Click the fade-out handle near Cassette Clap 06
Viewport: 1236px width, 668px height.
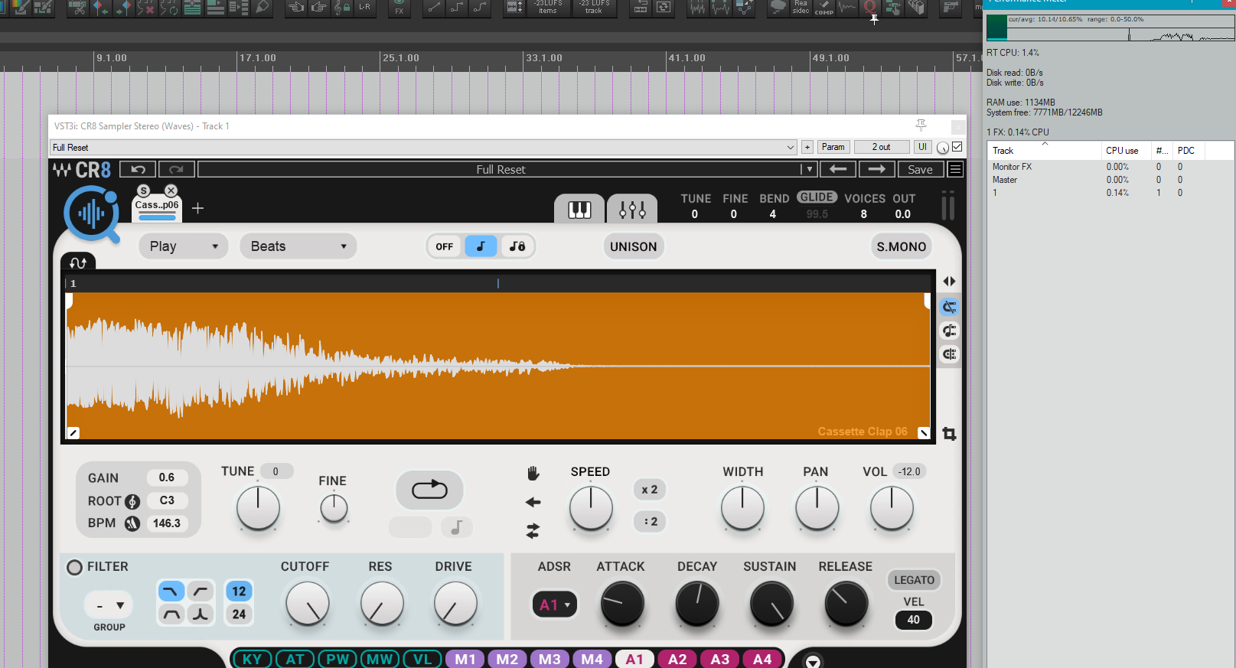(924, 433)
